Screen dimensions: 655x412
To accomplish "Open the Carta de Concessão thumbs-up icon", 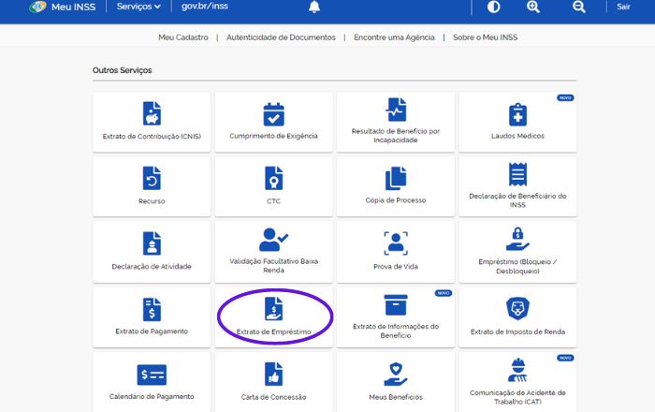I will pos(273,374).
